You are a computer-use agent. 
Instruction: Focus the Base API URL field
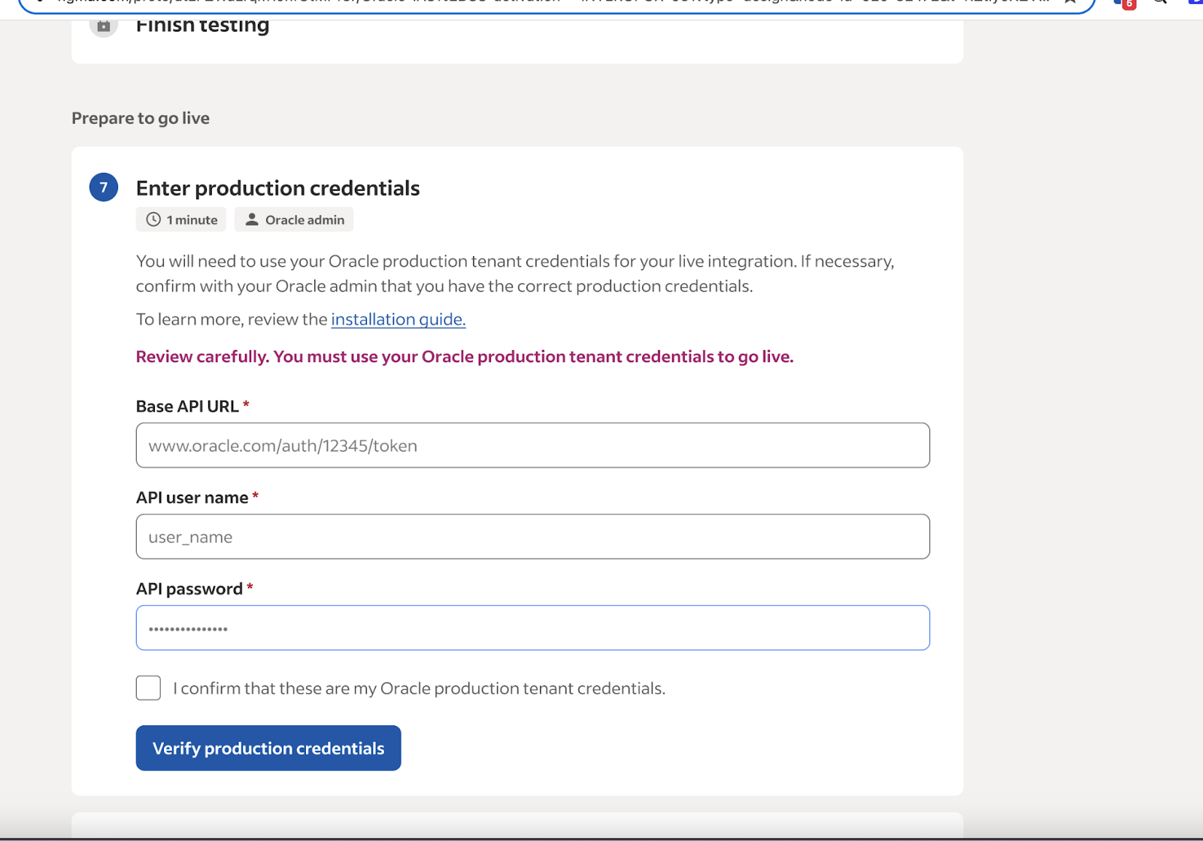[x=532, y=445]
